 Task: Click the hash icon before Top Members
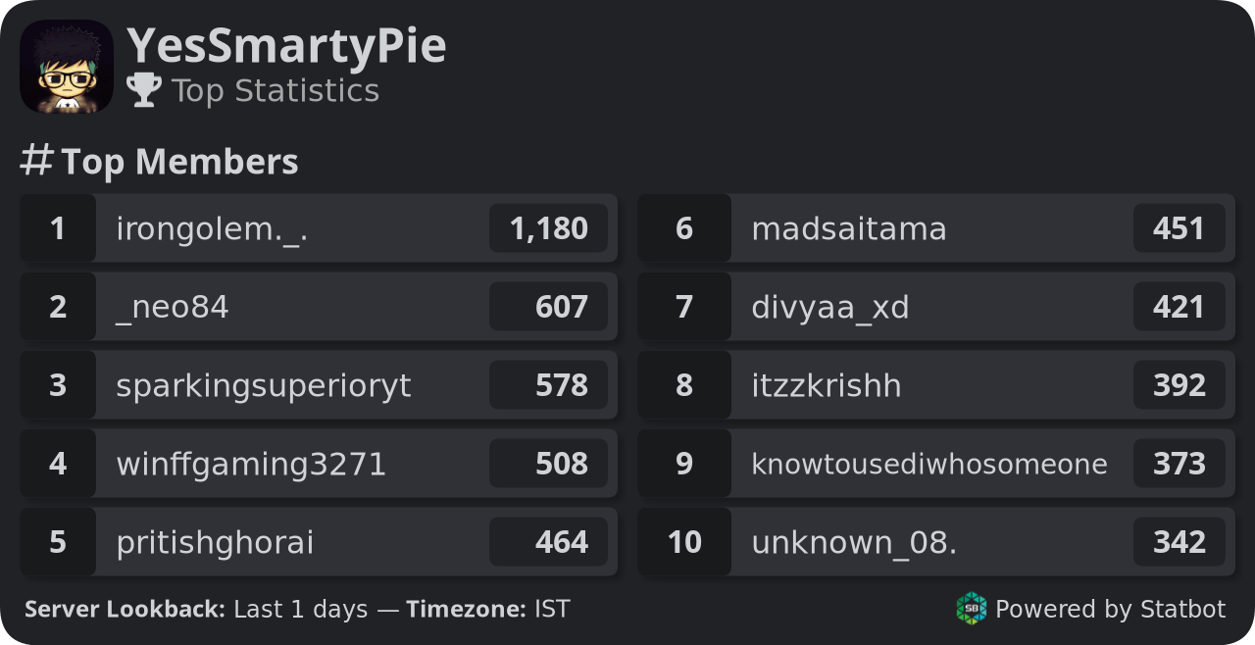point(36,160)
